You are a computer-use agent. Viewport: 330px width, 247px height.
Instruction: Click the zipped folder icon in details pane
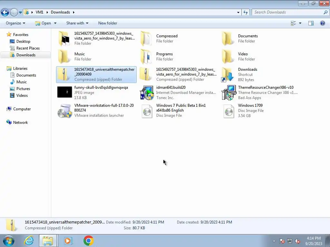[x=11, y=225]
